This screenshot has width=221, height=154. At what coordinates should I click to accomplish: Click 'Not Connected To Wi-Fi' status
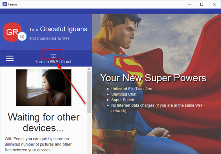click(x=50, y=38)
